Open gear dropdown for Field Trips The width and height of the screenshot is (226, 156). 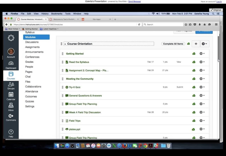(x=202, y=121)
